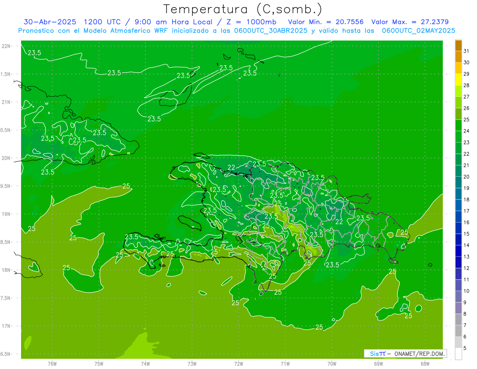Click the dark orange swatch above 31
Image resolution: width=477 pixels, height=369 pixels.
(458, 46)
